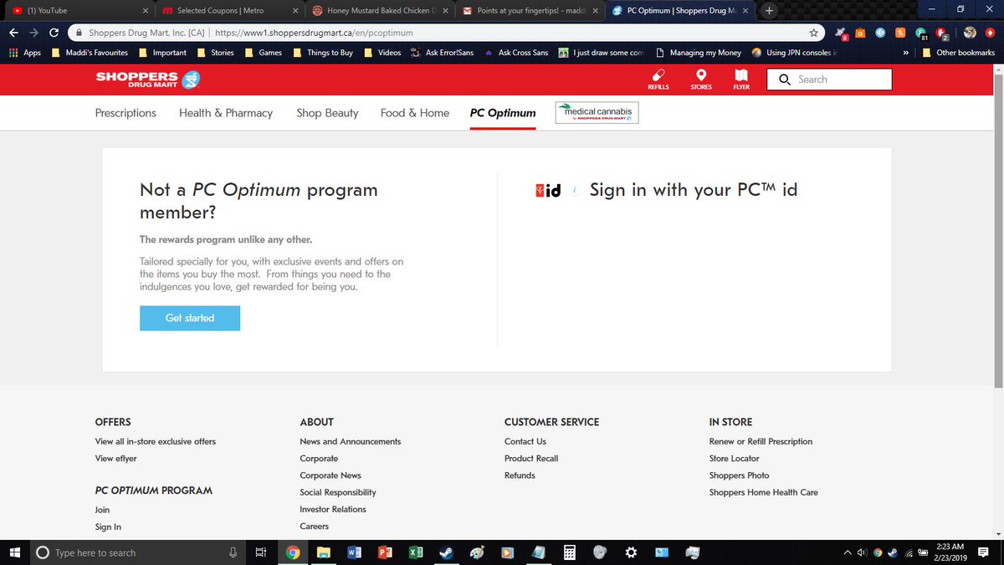Viewport: 1004px width, 565px height.
Task: Go back with browser back arrow
Action: tap(13, 33)
